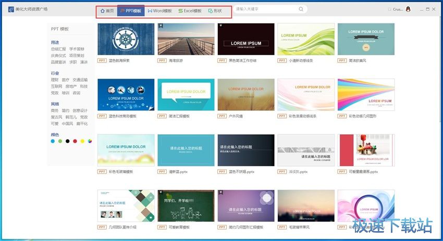Switch to the PPT模板 tab

point(131,11)
